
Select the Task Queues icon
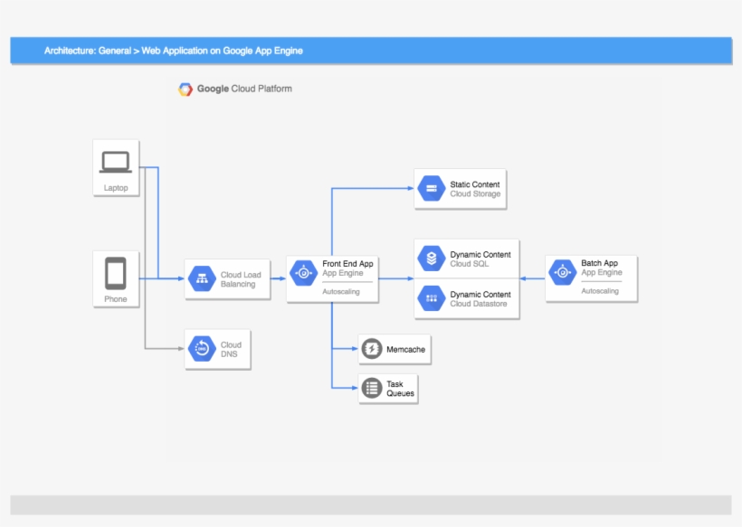coord(370,388)
